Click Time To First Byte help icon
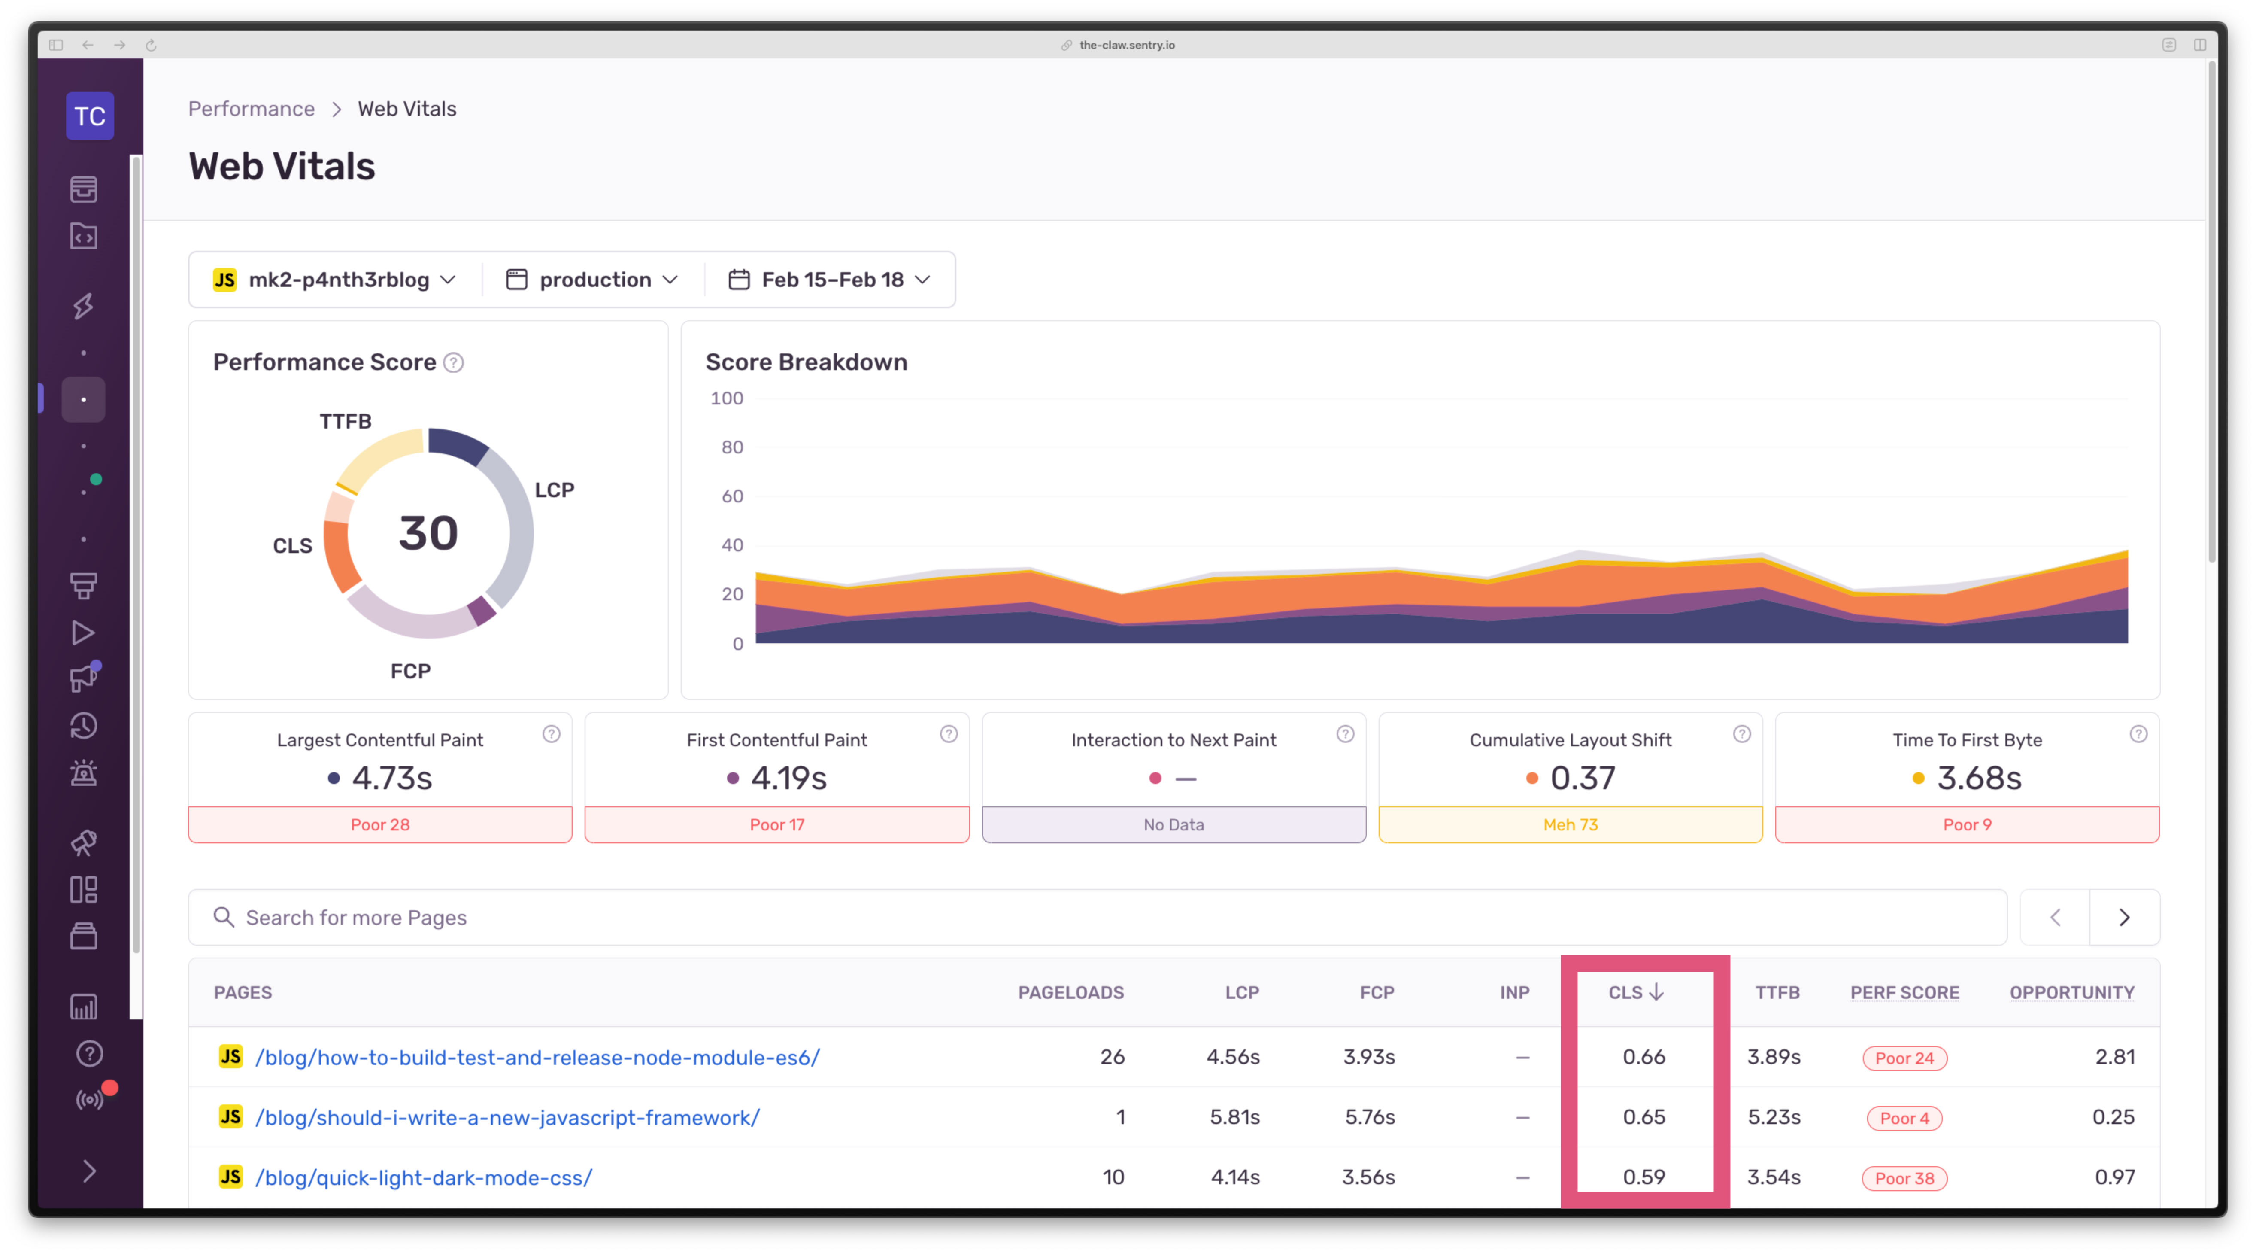 coord(2139,733)
